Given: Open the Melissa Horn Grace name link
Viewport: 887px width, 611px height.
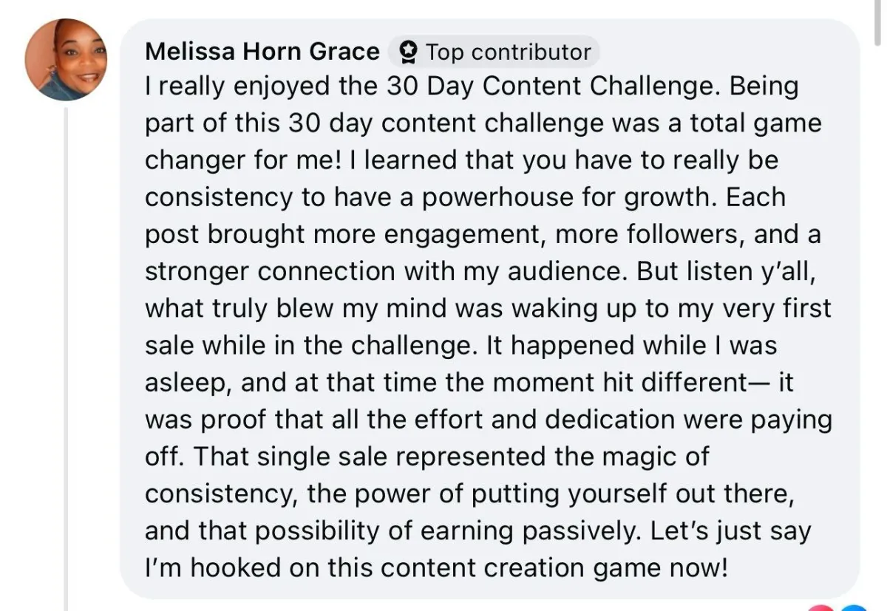Looking at the screenshot, I should (262, 52).
